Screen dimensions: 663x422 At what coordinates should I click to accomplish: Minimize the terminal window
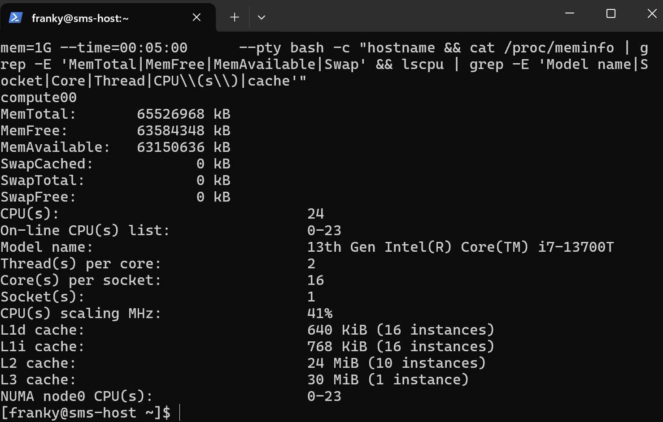[570, 13]
